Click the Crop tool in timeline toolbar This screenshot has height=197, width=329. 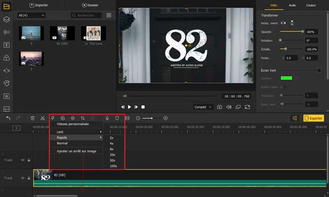83,118
